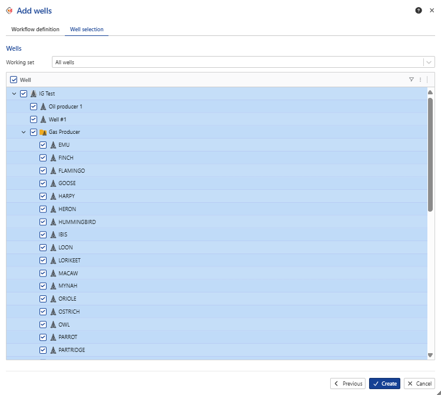Select the MYNAH row label
This screenshot has width=441, height=395.
point(68,286)
